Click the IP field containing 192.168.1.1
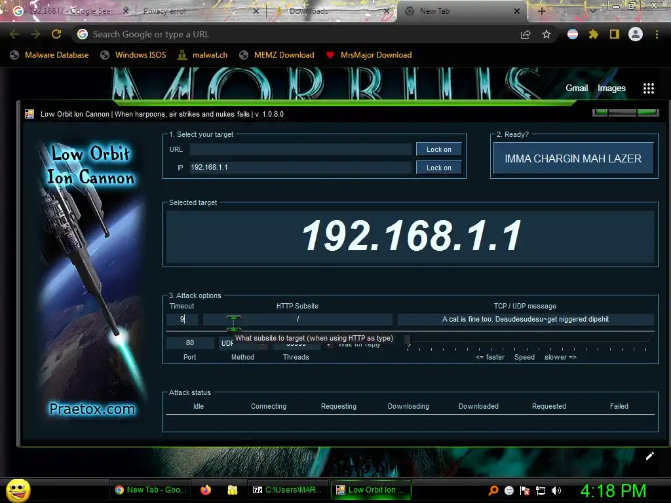 click(300, 167)
